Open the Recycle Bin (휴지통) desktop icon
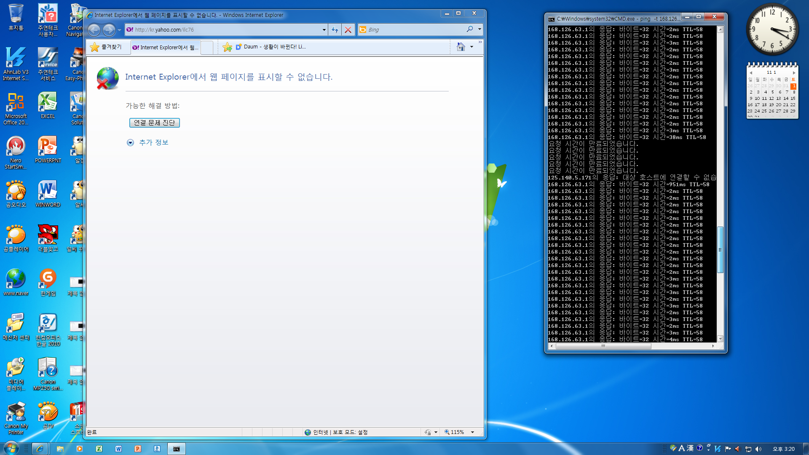 point(16,17)
